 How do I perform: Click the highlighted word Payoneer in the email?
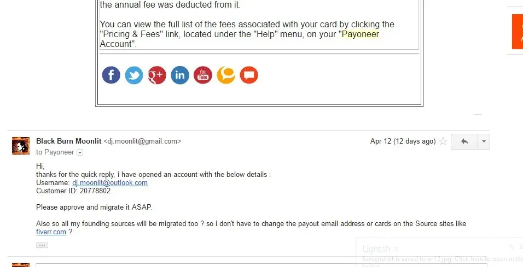click(x=360, y=34)
